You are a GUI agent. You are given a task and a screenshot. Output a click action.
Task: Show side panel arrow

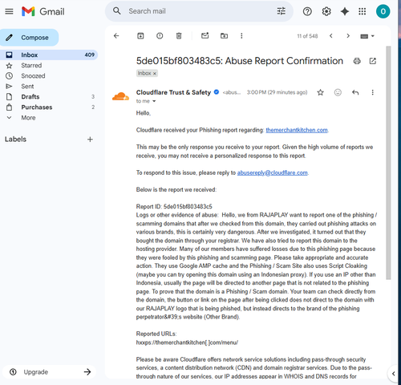point(393,374)
